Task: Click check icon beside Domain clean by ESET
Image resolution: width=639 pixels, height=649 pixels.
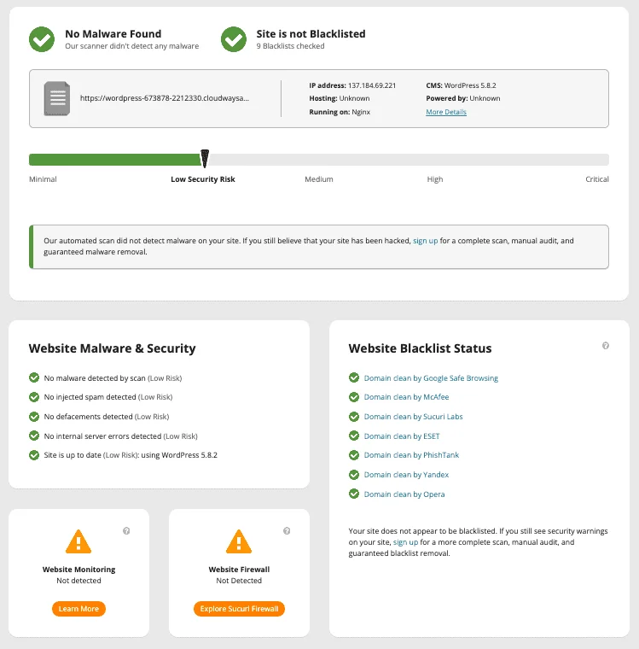Action: point(354,436)
